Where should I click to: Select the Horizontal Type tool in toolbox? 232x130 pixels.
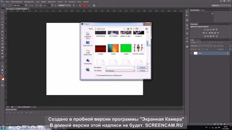(2, 60)
